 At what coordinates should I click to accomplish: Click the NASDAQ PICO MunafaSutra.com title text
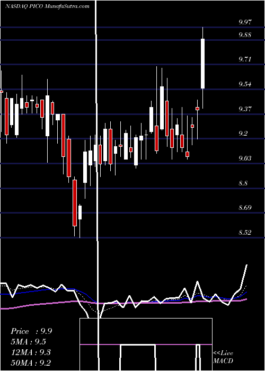pyautogui.click(x=47, y=6)
